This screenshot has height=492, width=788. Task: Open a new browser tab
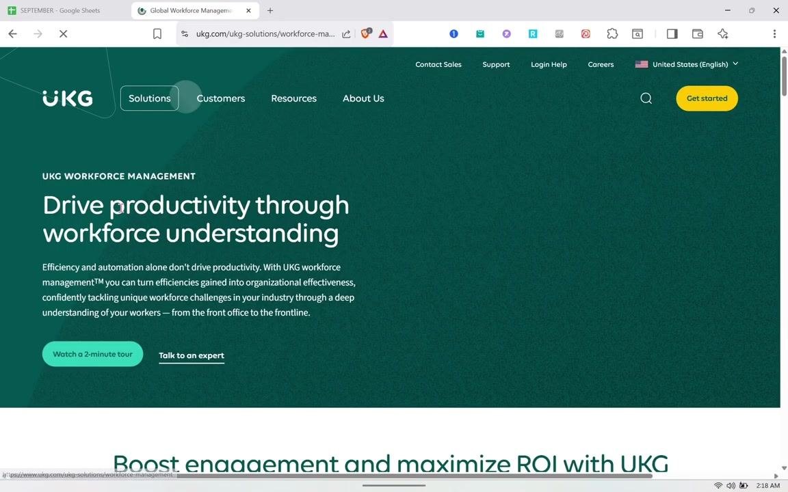(x=270, y=10)
